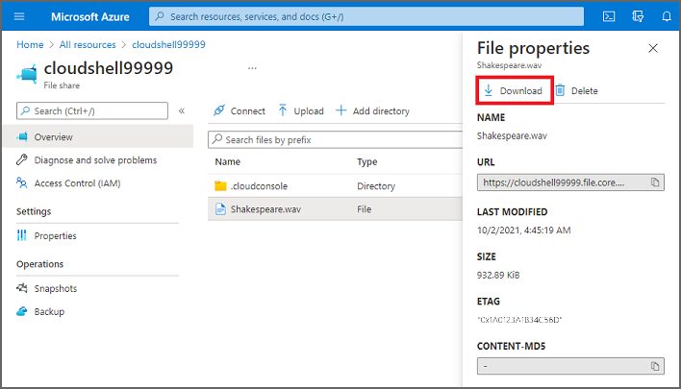Download Shakespeare.wav from File properties
The height and width of the screenshot is (389, 681).
coord(515,90)
